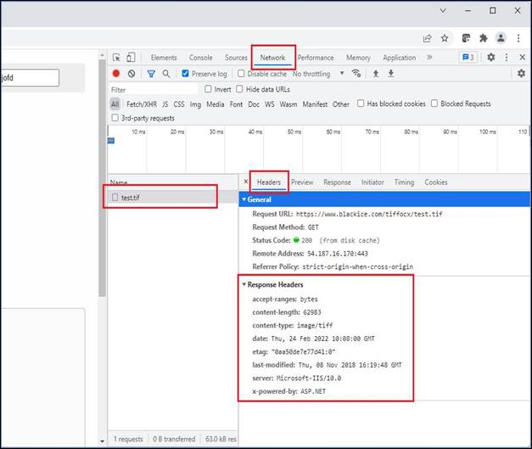This screenshot has width=532, height=449.
Task: Bookmark page with star icon
Action: 445,37
